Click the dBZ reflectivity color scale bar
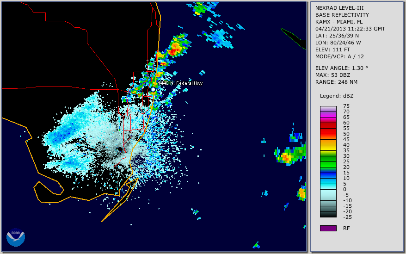Screen dimensions: 406x254 click(328, 161)
